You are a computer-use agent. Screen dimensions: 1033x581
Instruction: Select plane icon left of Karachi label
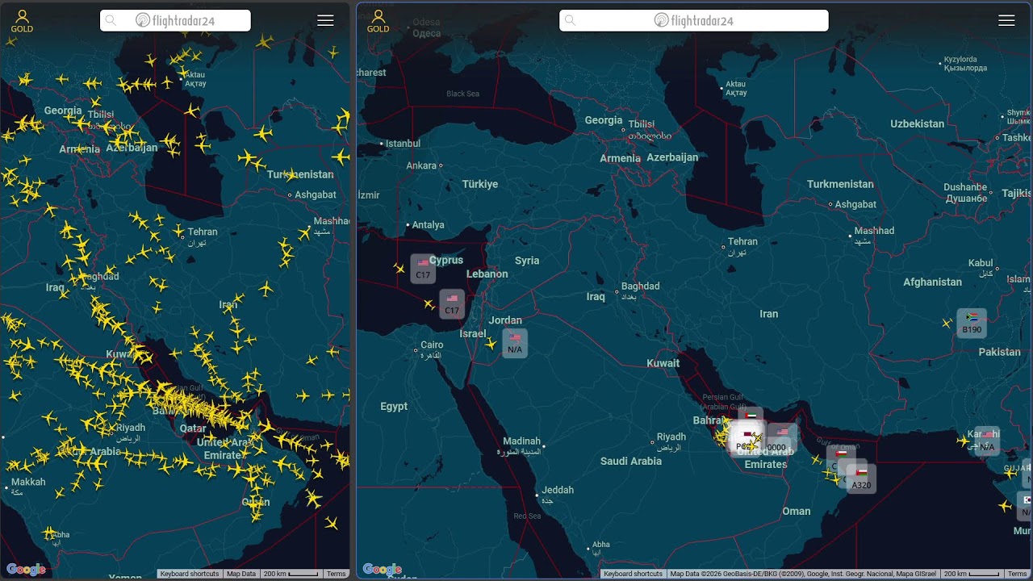963,441
